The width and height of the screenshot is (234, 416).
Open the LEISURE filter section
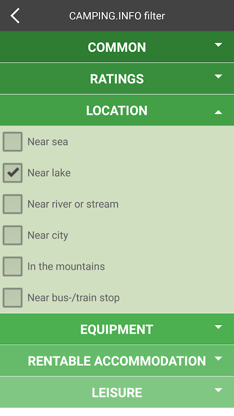(x=117, y=392)
